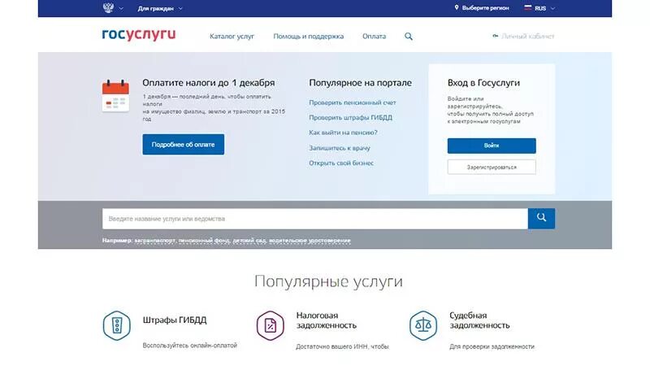Open 'Помощь и поддержка' menu item

click(x=309, y=37)
